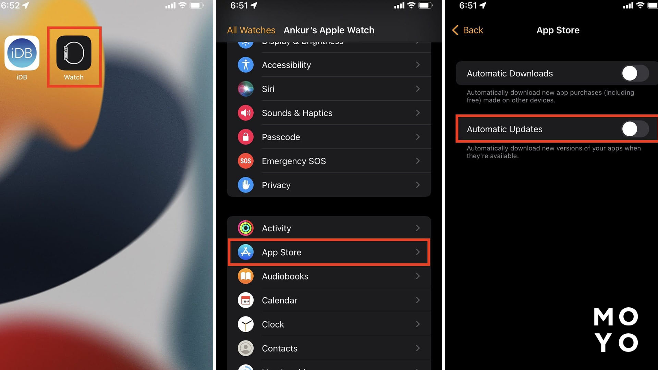The height and width of the screenshot is (370, 658).
Task: Open the Audiobooks settings section
Action: pyautogui.click(x=329, y=276)
